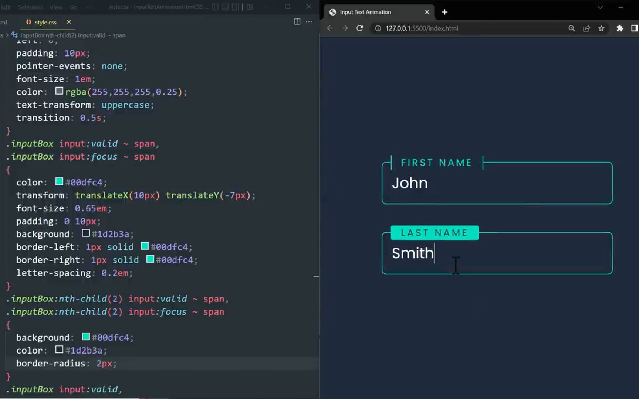This screenshot has height=399, width=639.
Task: Click the transition: 0.5s line
Action: point(61,118)
